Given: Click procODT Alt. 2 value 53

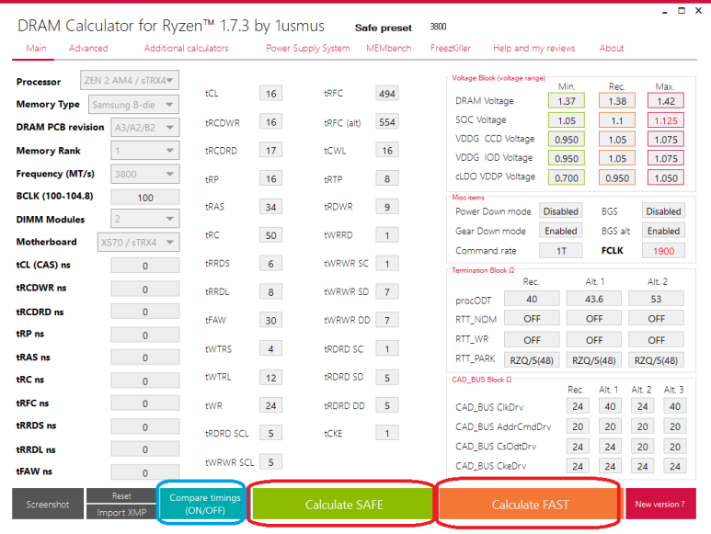Looking at the screenshot, I should point(656,299).
